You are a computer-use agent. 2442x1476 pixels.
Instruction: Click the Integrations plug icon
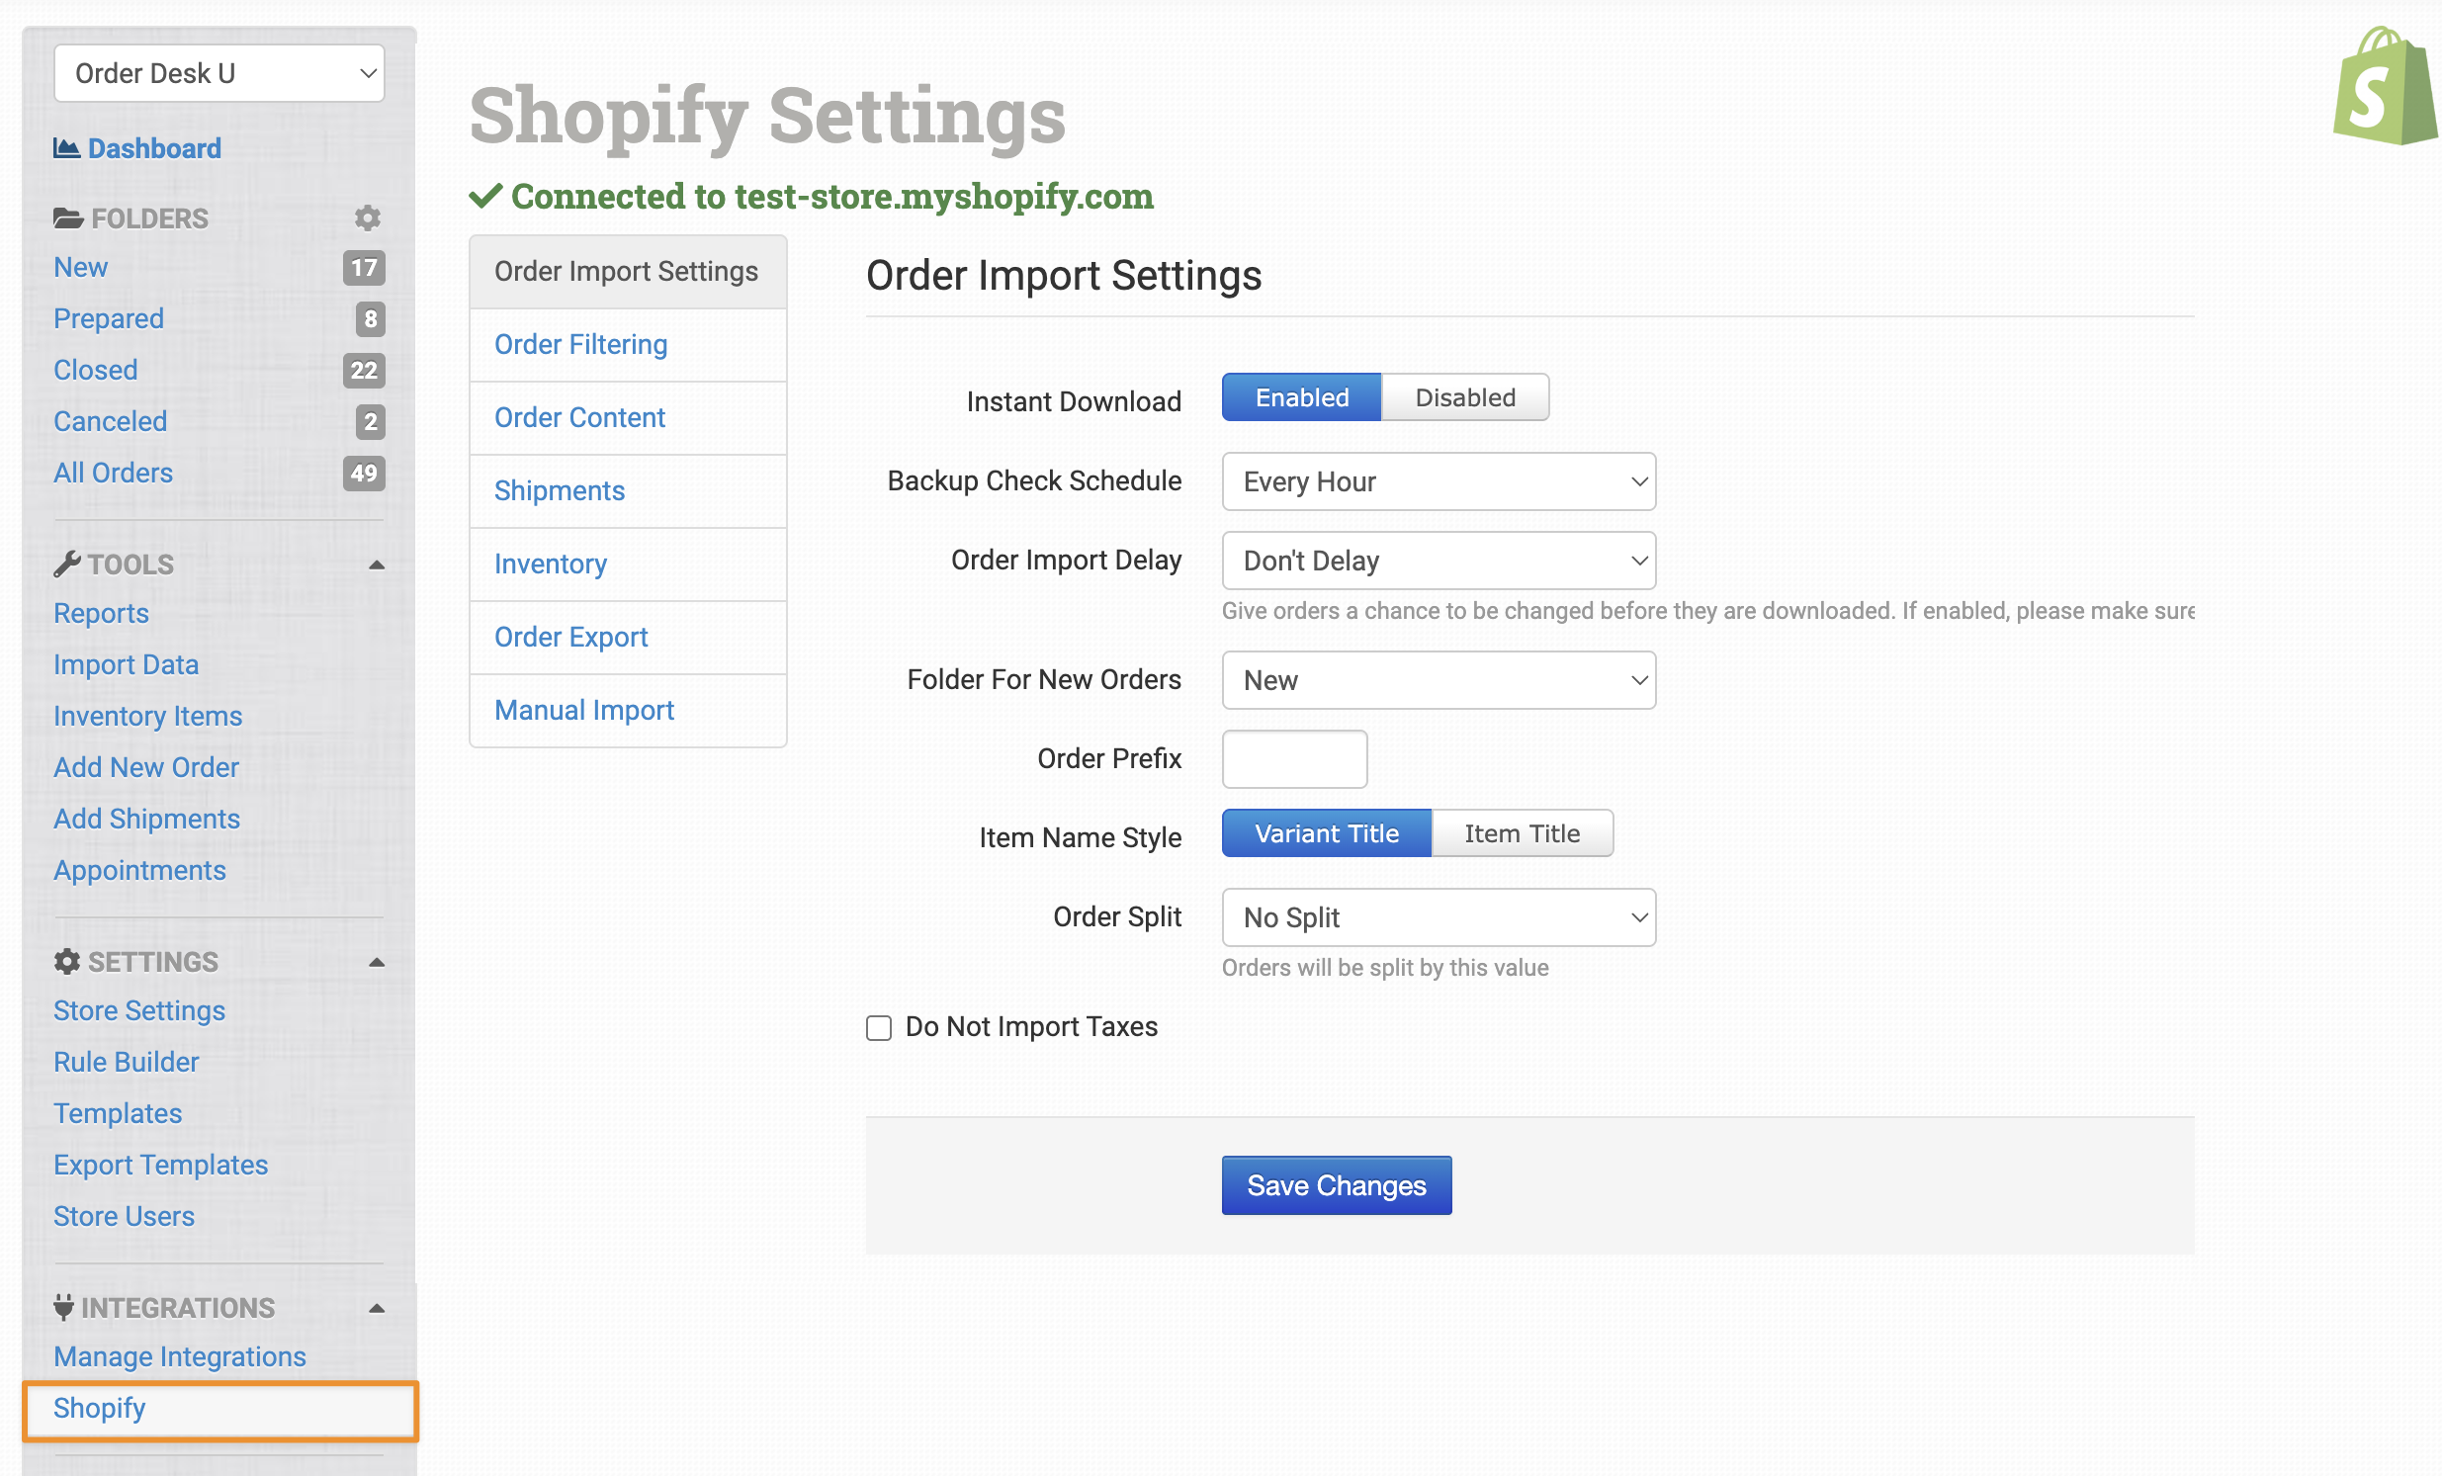pos(63,1308)
